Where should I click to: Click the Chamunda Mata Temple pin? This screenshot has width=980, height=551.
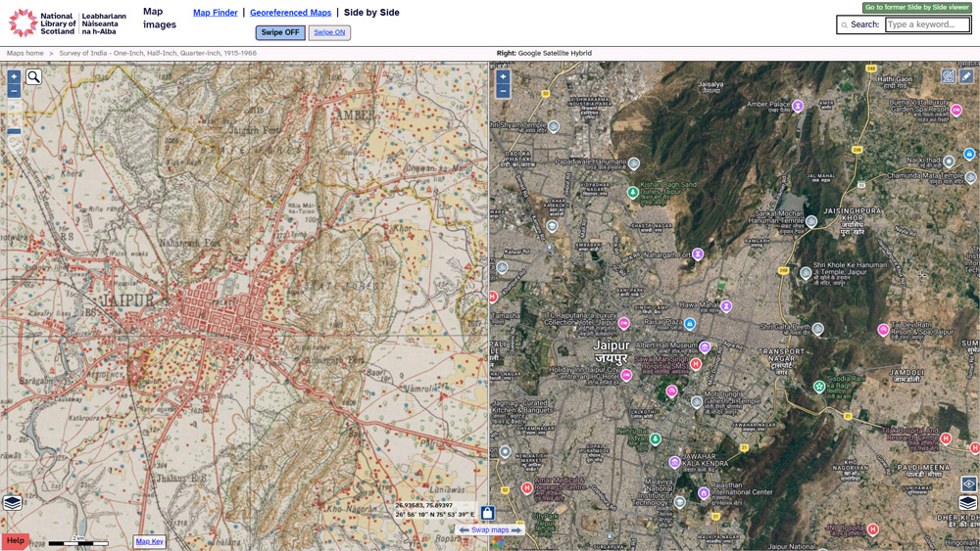pyautogui.click(x=970, y=177)
